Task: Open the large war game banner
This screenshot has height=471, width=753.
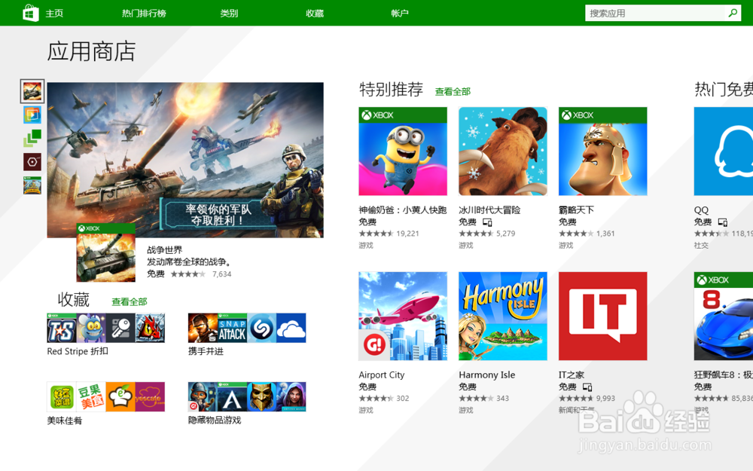Action: tap(185, 160)
